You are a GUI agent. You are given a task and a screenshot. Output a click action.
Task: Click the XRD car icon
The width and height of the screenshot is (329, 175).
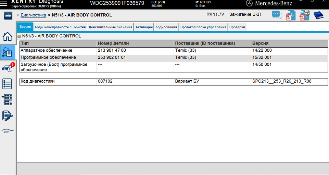[8, 131]
